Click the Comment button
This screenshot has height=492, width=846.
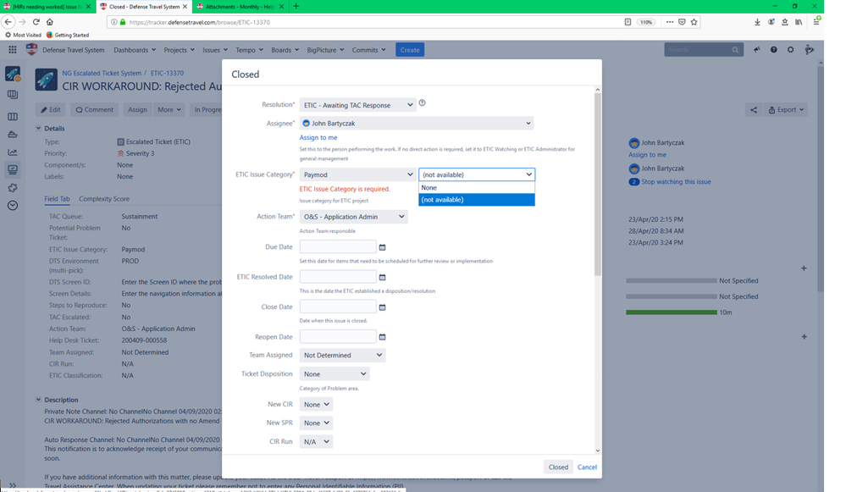tap(94, 109)
